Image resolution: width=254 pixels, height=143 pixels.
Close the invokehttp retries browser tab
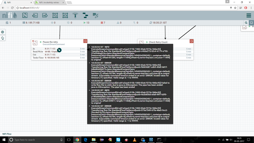(x=63, y=3)
